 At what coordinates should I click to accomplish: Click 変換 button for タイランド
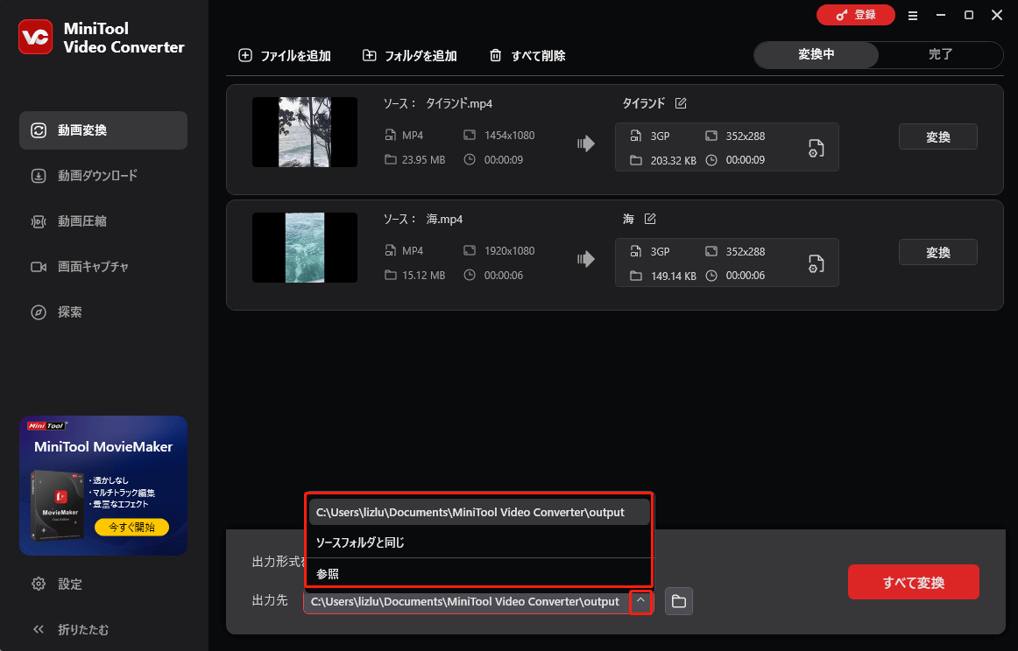(938, 136)
